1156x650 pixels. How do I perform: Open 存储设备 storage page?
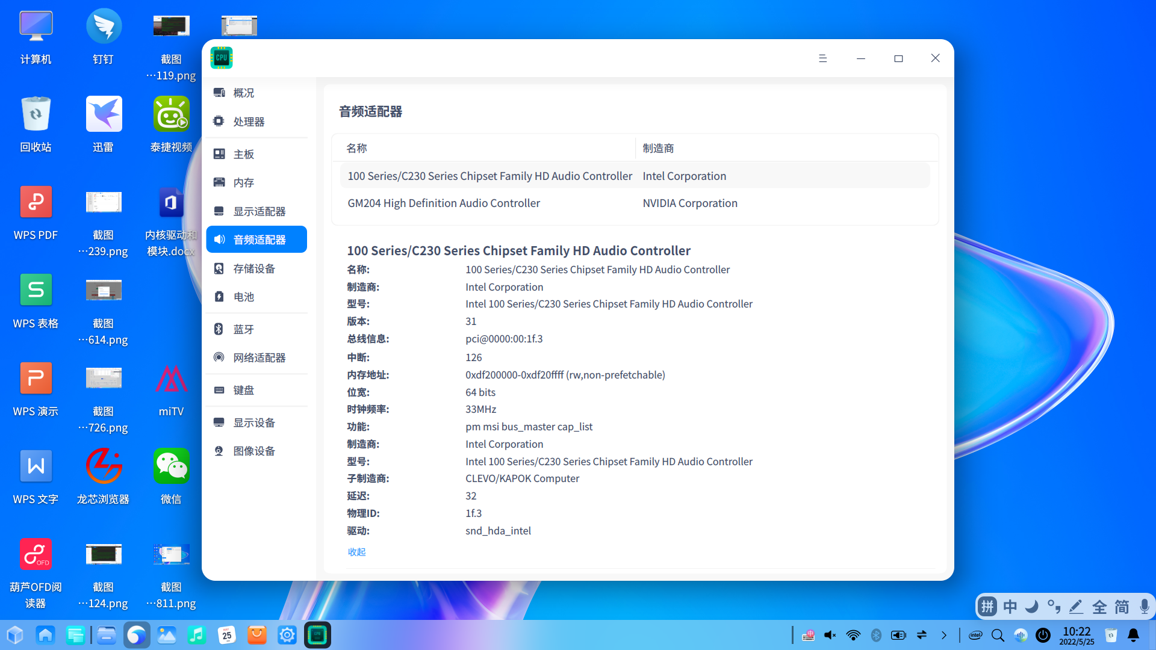pyautogui.click(x=256, y=268)
